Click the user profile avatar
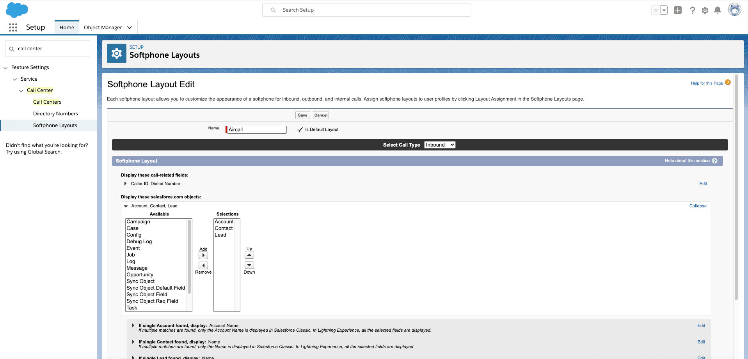The width and height of the screenshot is (748, 359). [734, 10]
